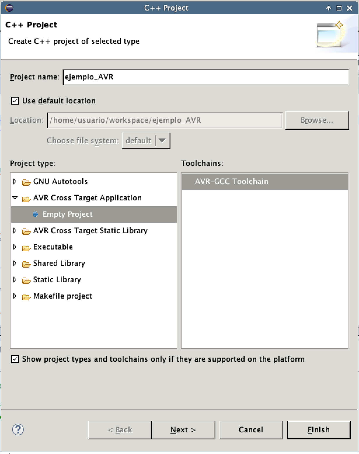Viewport: 359px width, 454px height.
Task: Select AVR-GCC Toolchain in Toolchains list
Action: click(231, 181)
